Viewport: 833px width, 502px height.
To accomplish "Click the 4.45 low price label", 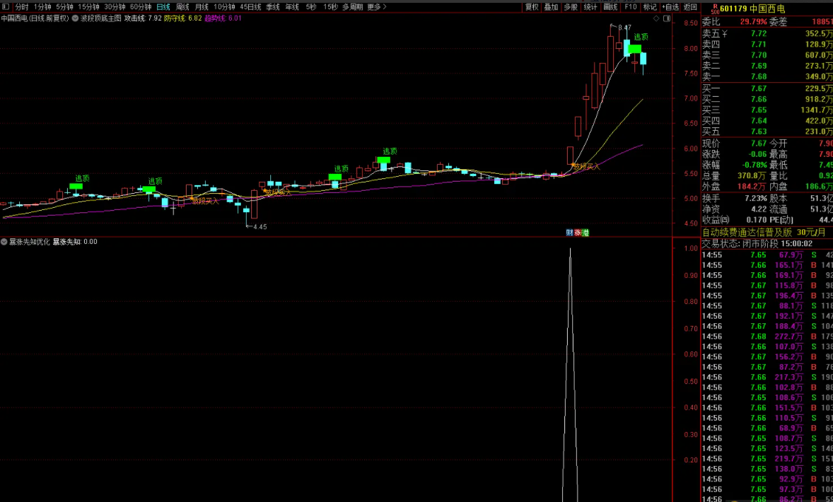I will (260, 227).
